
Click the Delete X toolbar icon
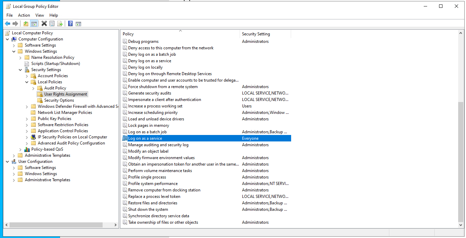(44, 23)
